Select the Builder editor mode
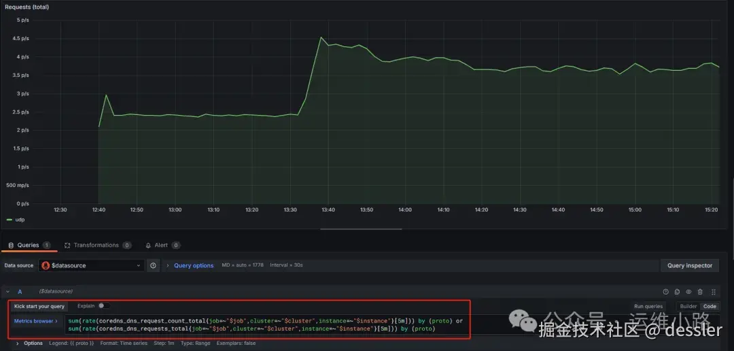The width and height of the screenshot is (734, 351). point(688,307)
